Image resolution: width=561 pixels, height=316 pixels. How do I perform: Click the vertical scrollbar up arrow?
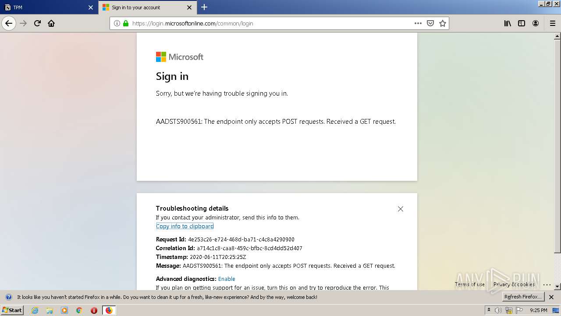coord(557,36)
